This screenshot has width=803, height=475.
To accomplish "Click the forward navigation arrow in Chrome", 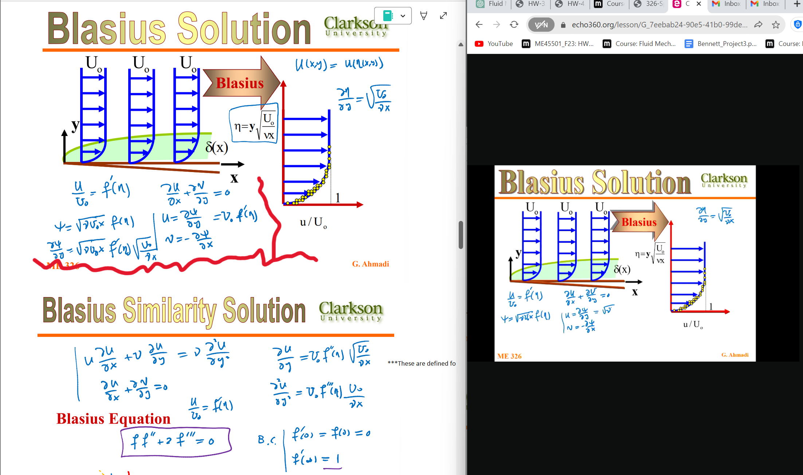I will (x=496, y=24).
